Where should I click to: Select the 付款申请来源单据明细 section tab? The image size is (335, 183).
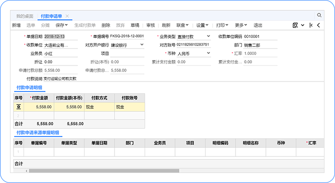[38, 132]
